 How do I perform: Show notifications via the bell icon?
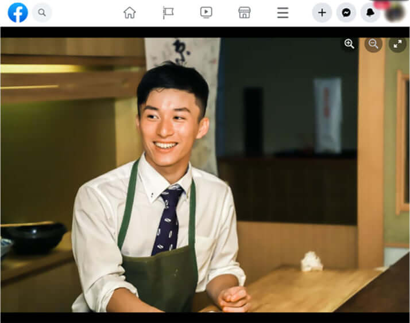tap(370, 13)
